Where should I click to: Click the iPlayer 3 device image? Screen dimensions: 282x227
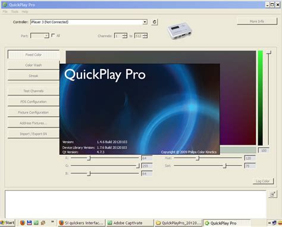pyautogui.click(x=180, y=30)
